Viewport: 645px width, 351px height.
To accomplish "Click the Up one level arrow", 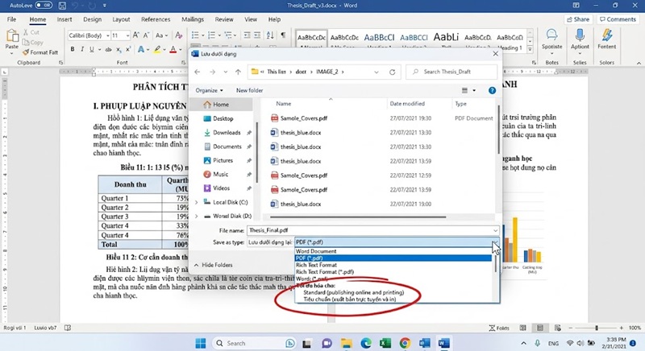I will tap(238, 72).
